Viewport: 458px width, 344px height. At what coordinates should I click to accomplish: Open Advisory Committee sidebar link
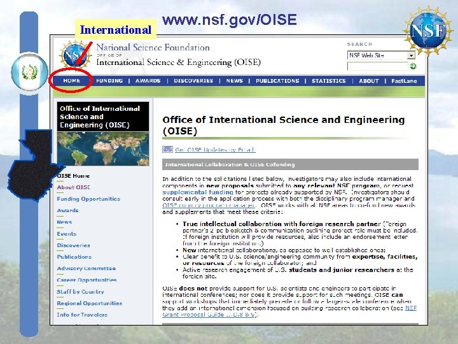pyautogui.click(x=87, y=268)
